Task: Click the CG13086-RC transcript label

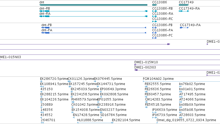Action: 163,19
